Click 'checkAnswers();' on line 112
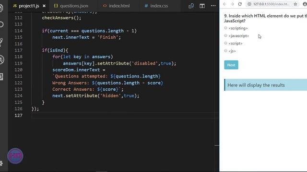 coord(61,18)
